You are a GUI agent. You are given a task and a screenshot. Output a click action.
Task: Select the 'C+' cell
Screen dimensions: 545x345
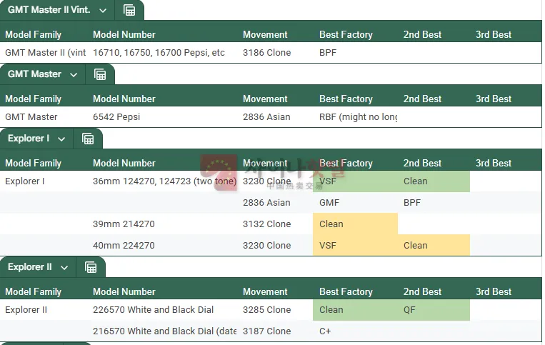[x=325, y=331]
